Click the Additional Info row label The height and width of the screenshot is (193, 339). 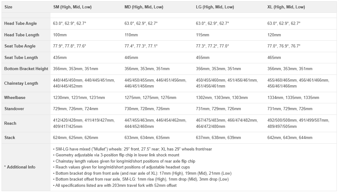coord(20,167)
